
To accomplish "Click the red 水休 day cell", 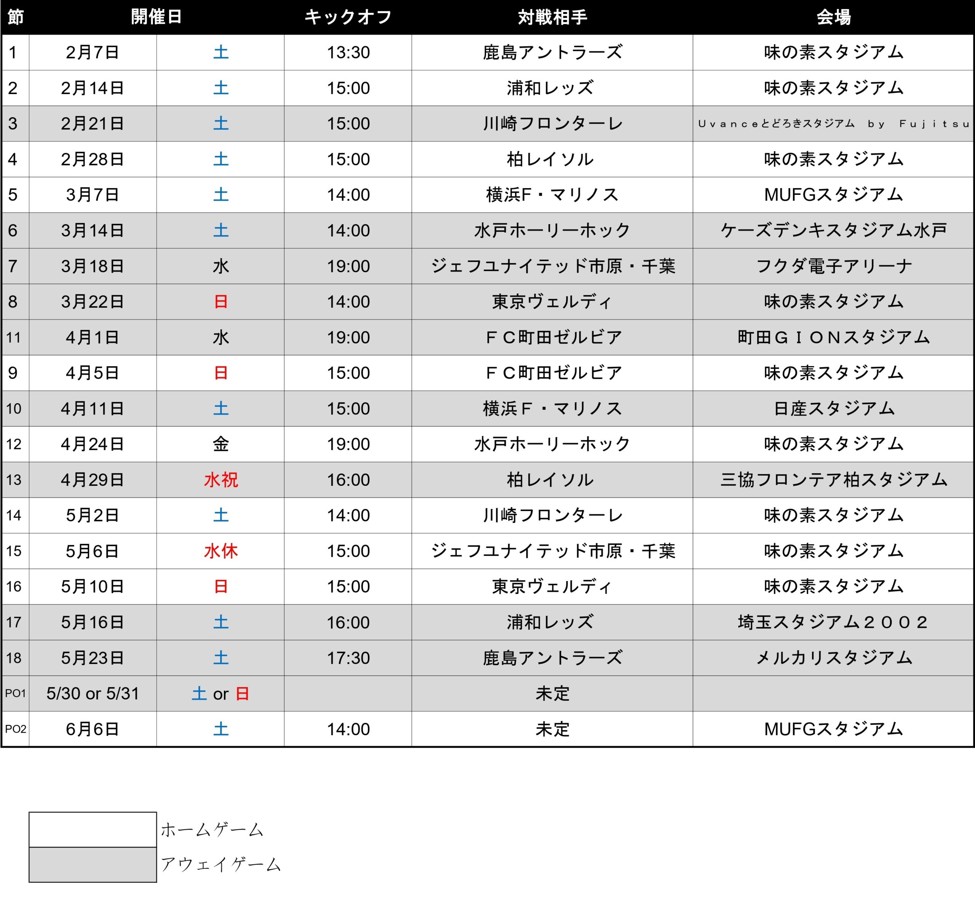I will (x=221, y=551).
